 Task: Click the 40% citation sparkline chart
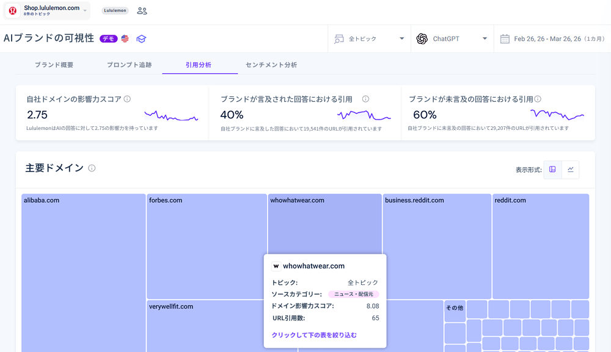click(364, 115)
